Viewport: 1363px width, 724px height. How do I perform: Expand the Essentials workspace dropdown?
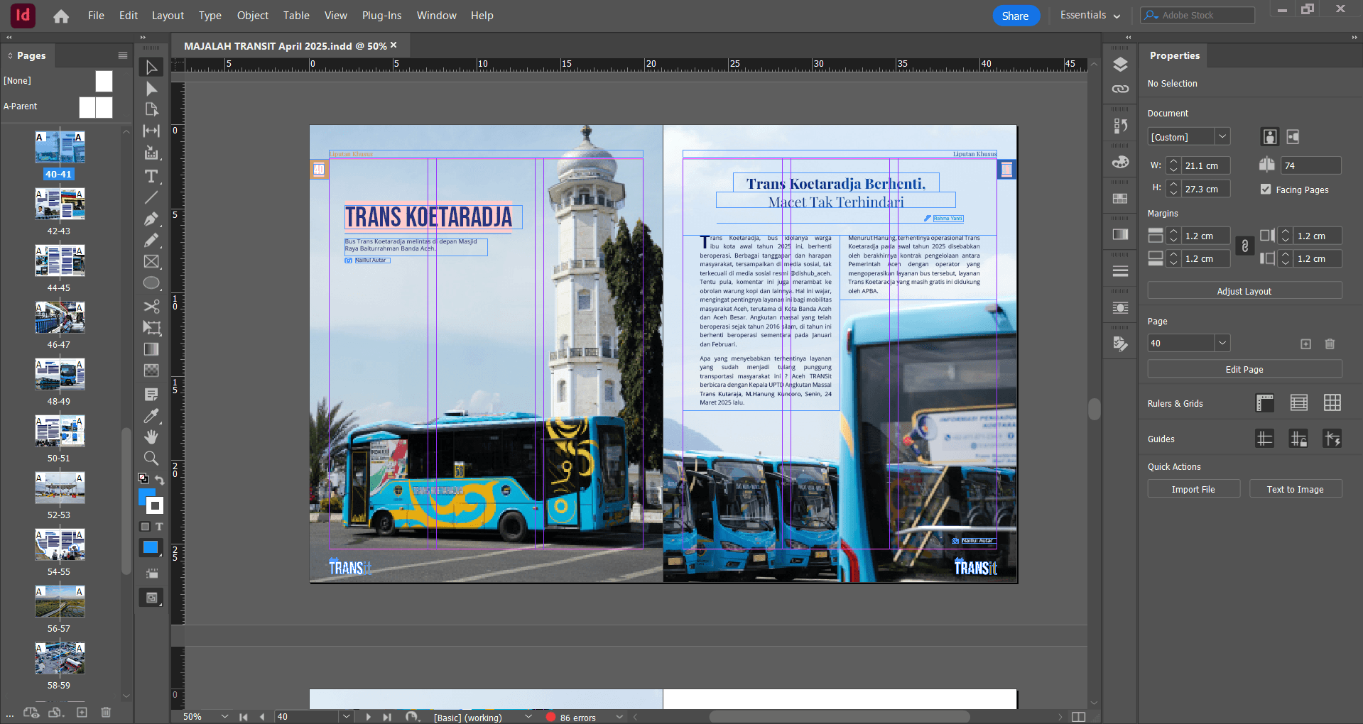tap(1090, 16)
